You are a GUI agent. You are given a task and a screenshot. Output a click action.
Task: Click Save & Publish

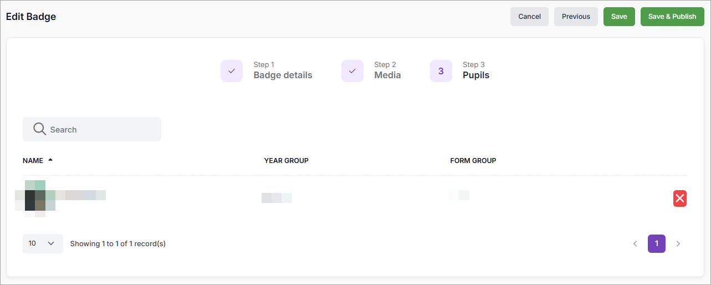672,17
